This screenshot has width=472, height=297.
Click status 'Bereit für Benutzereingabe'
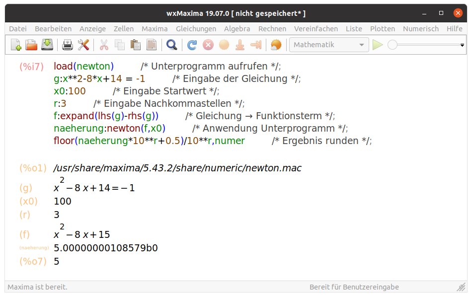[354, 287]
